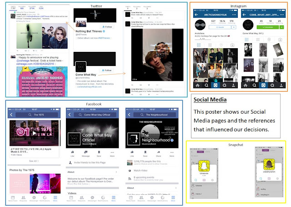291x207 pixels.
Task: Tap Camera icon on ARCTICMONKEYSUK Instagram bar
Action: 216,86
